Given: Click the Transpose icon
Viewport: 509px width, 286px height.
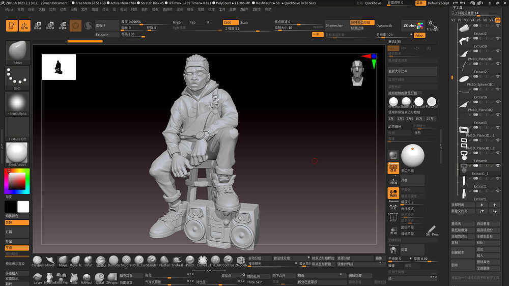Looking at the screenshot, I should click(432, 25).
